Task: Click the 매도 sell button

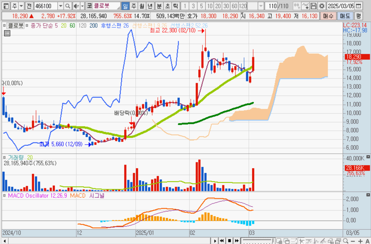Action: pos(345,16)
